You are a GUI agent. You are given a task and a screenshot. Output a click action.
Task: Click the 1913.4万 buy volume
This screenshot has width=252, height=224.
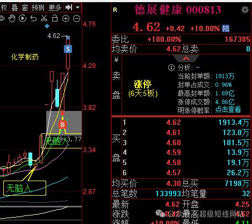[234, 123]
